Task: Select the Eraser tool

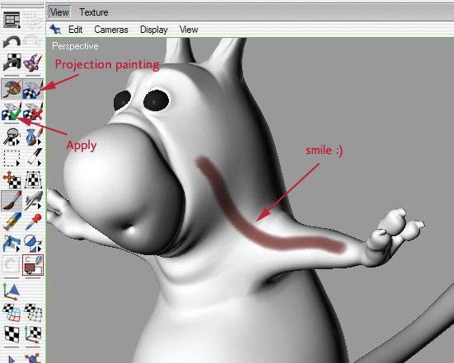Action: (12, 221)
